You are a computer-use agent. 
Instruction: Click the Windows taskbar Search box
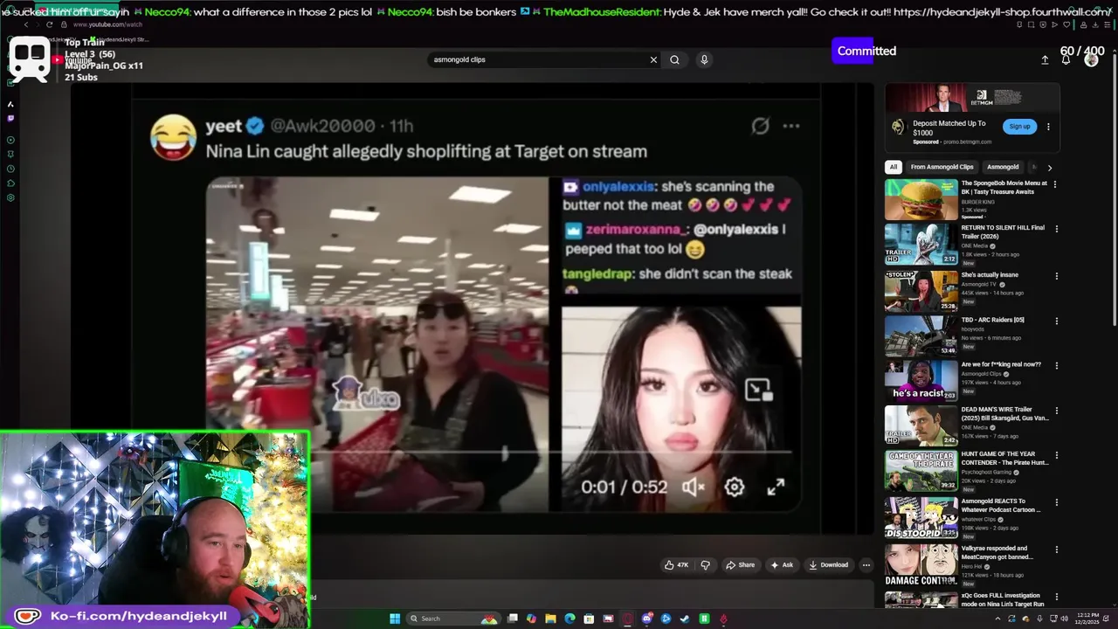(x=452, y=619)
